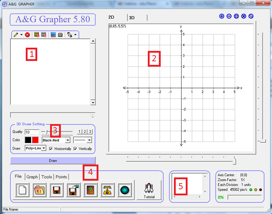Toggle the Vertically checkbox
The height and width of the screenshot is (214, 272).
(75, 148)
